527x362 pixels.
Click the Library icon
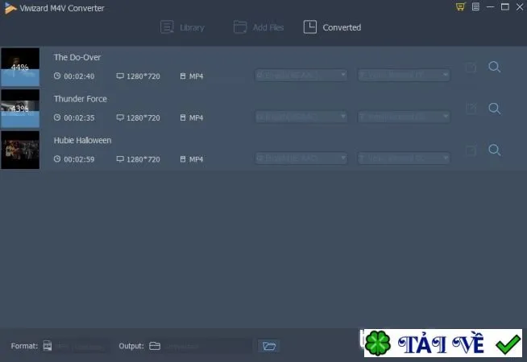pyautogui.click(x=167, y=27)
